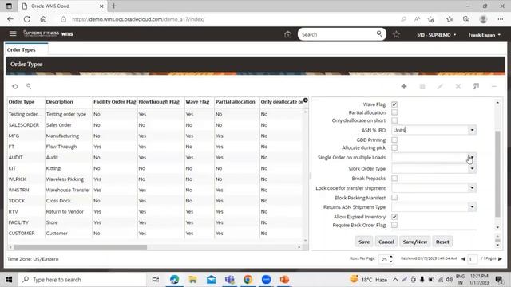Click the Cancel button
The width and height of the screenshot is (511, 287).
(x=386, y=242)
